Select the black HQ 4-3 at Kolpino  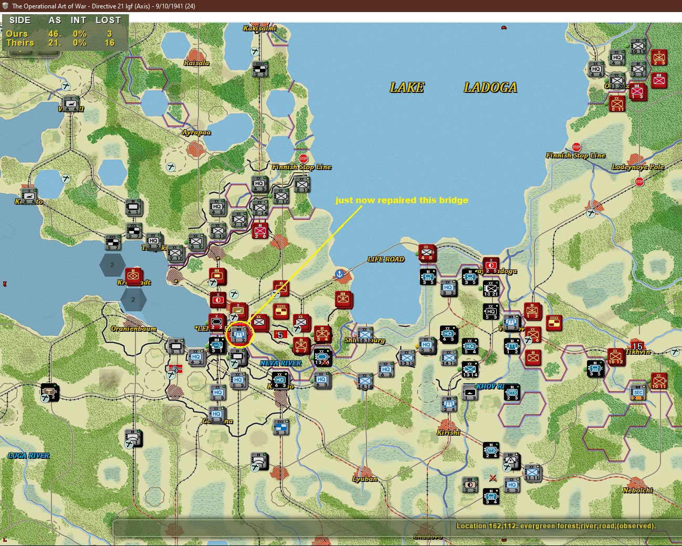[x=280, y=380]
